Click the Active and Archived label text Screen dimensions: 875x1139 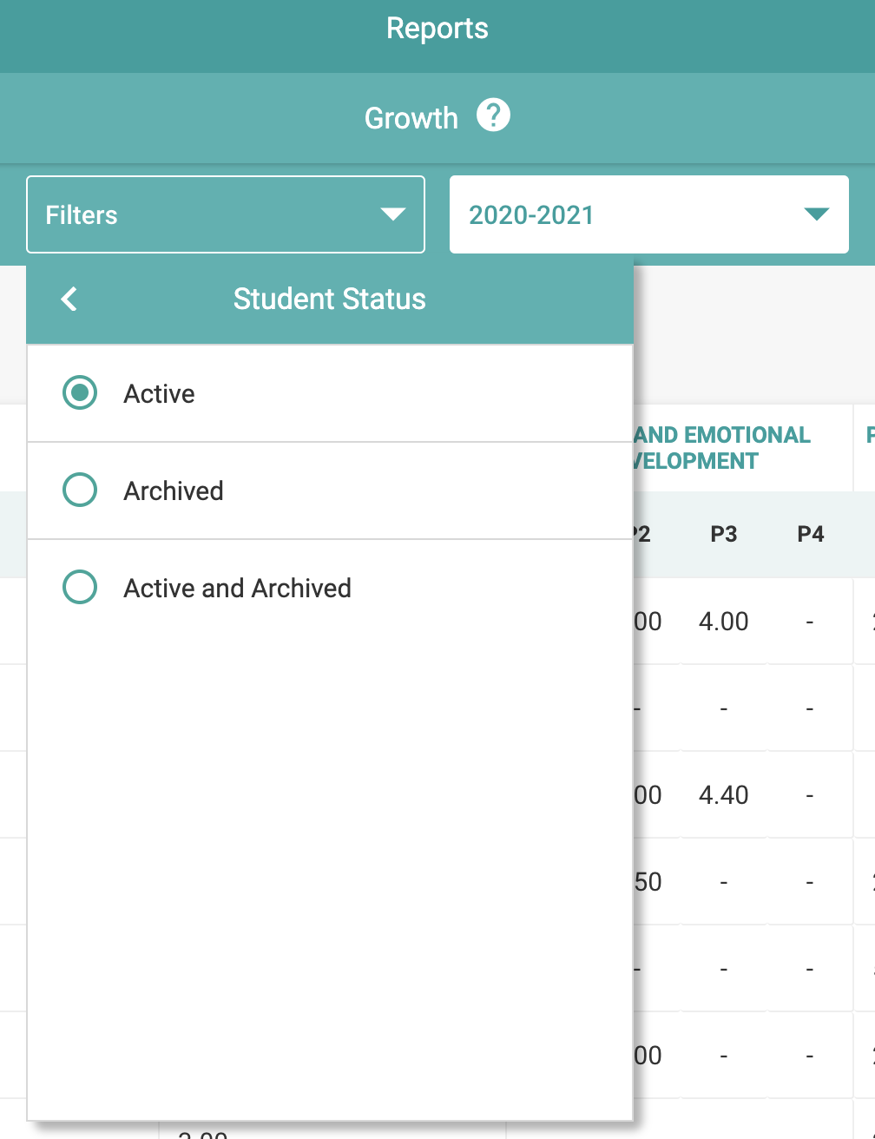click(x=237, y=589)
